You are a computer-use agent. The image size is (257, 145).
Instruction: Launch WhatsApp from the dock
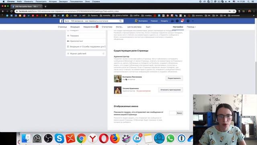click(x=170, y=138)
